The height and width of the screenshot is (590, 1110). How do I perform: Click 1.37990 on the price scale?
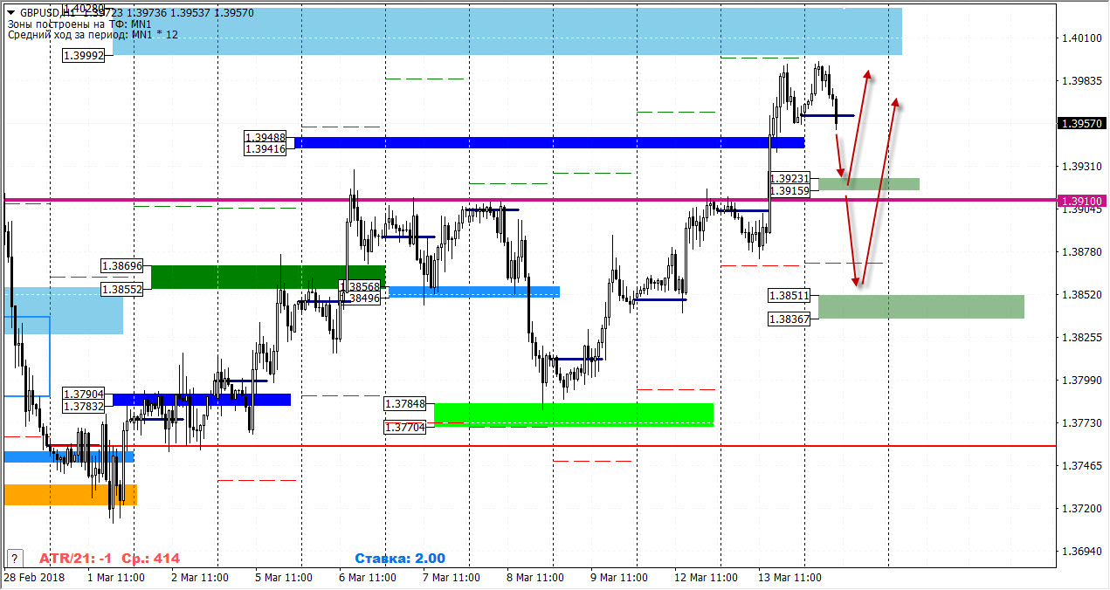click(x=1081, y=381)
